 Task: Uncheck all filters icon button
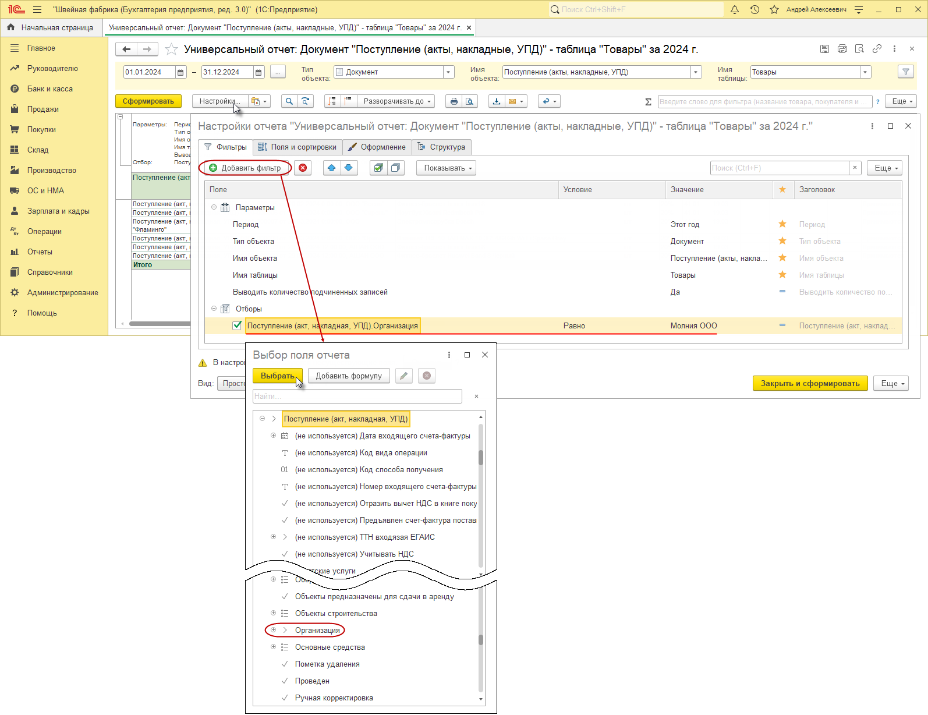(396, 168)
